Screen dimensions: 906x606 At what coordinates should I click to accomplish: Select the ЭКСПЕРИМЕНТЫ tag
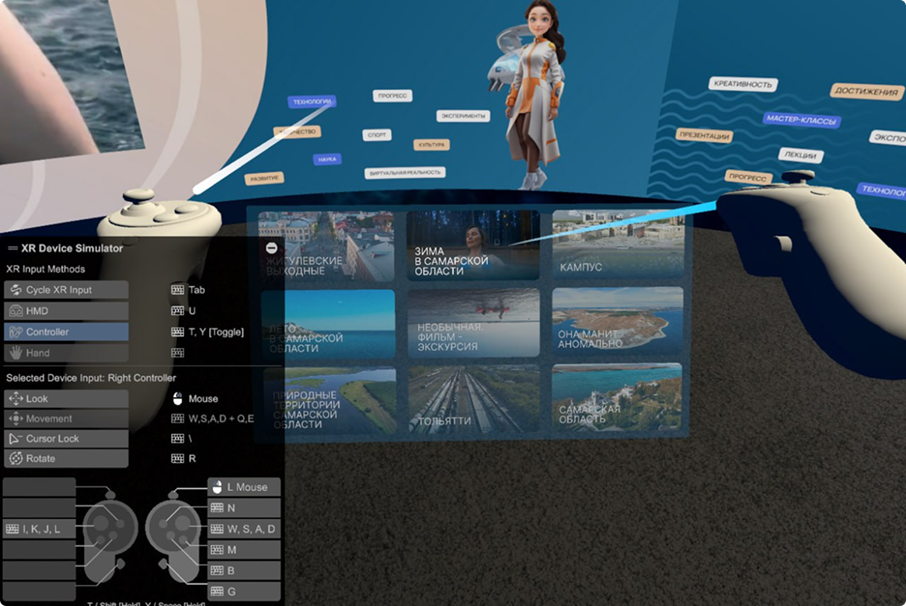click(463, 116)
